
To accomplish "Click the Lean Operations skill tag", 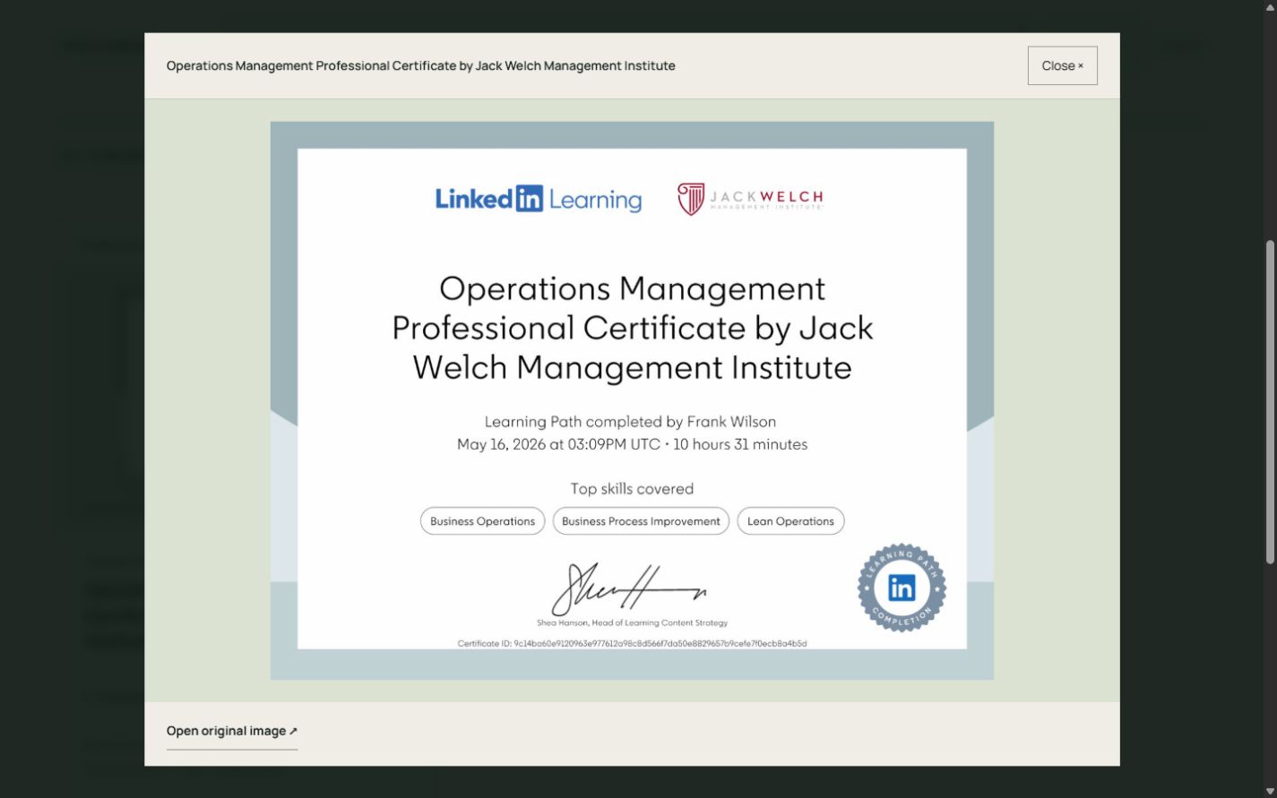I will (790, 521).
